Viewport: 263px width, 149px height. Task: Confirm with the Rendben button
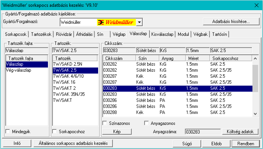246,144
